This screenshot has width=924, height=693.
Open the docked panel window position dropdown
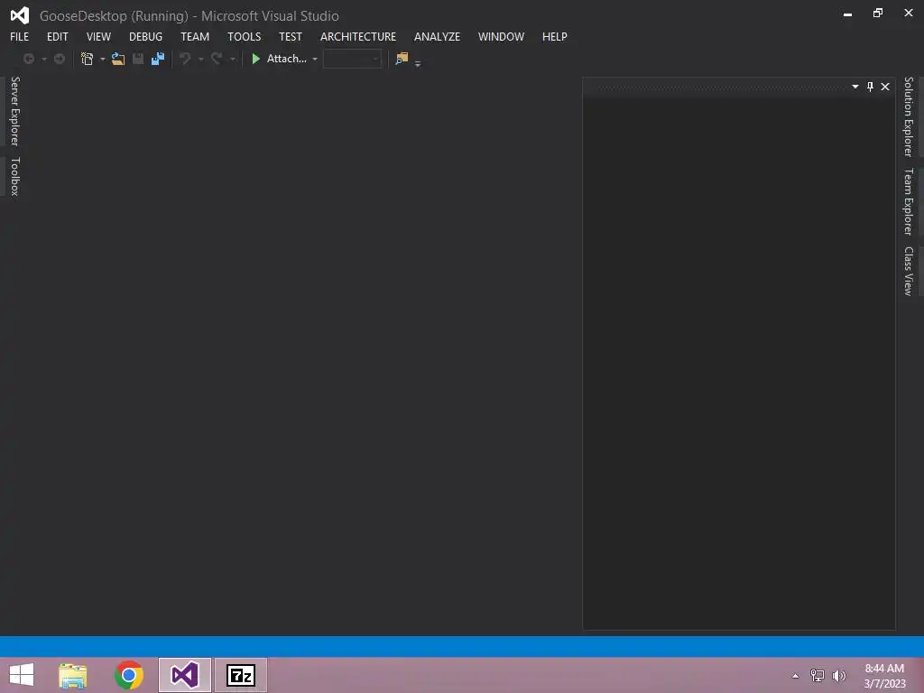pyautogui.click(x=855, y=87)
